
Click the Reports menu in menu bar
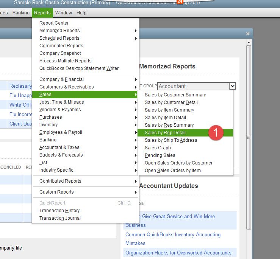(x=42, y=13)
